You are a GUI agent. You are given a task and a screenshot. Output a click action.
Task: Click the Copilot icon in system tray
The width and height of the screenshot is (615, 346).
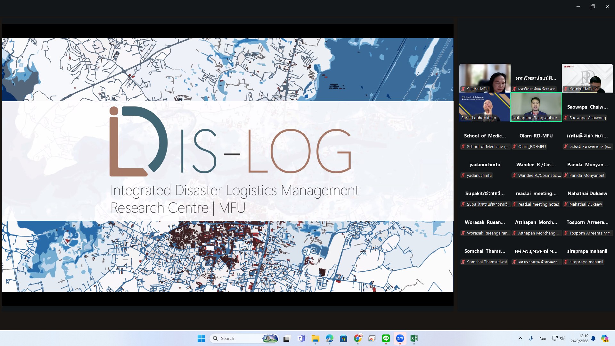(x=604, y=338)
